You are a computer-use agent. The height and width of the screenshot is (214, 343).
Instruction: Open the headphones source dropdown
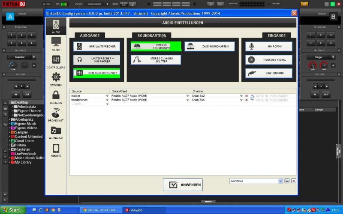[107, 100]
